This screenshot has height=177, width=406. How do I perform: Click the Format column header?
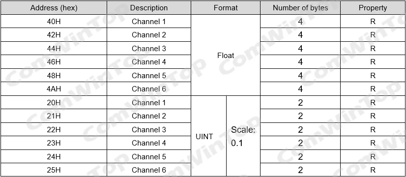click(226, 8)
